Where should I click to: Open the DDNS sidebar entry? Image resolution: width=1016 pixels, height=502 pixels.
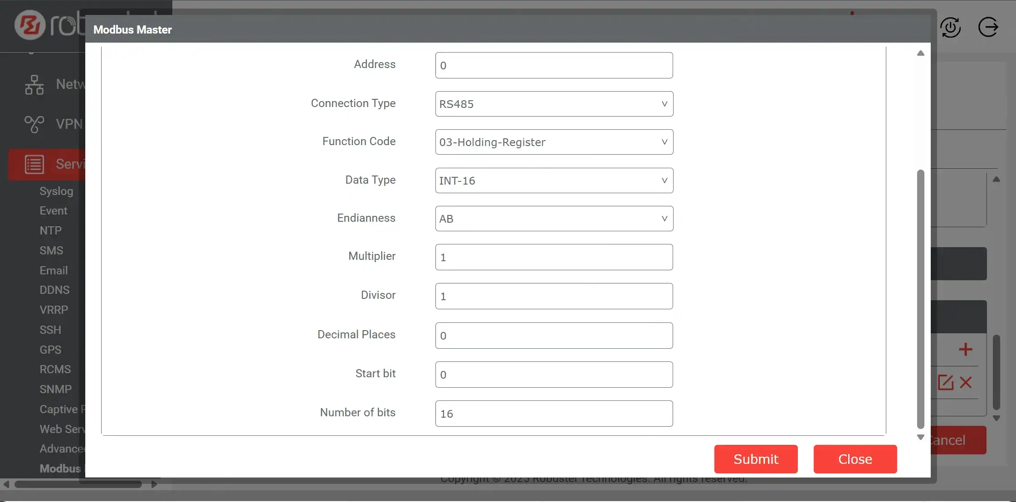pos(54,290)
